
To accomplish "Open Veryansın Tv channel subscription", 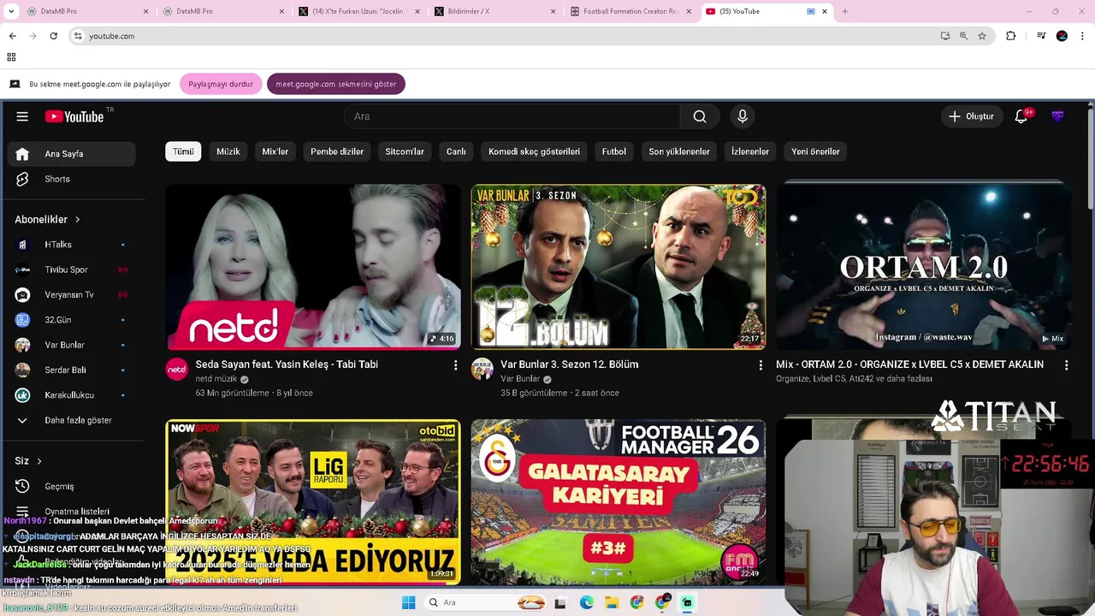I will point(71,294).
